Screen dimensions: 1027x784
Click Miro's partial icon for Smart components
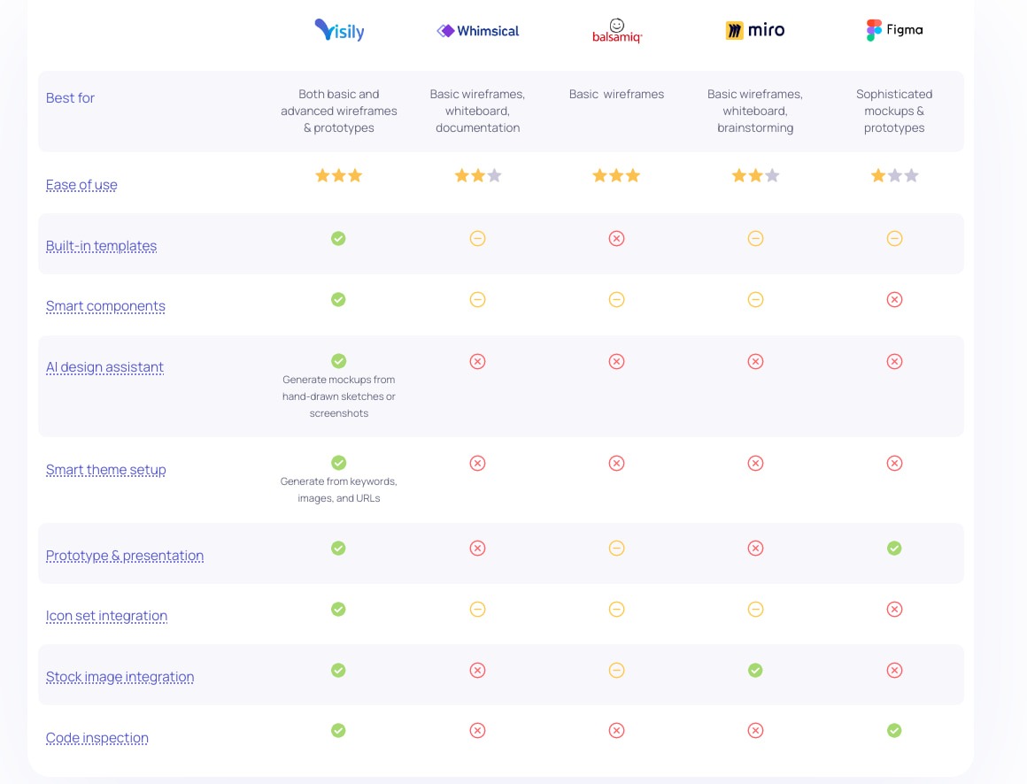755,299
